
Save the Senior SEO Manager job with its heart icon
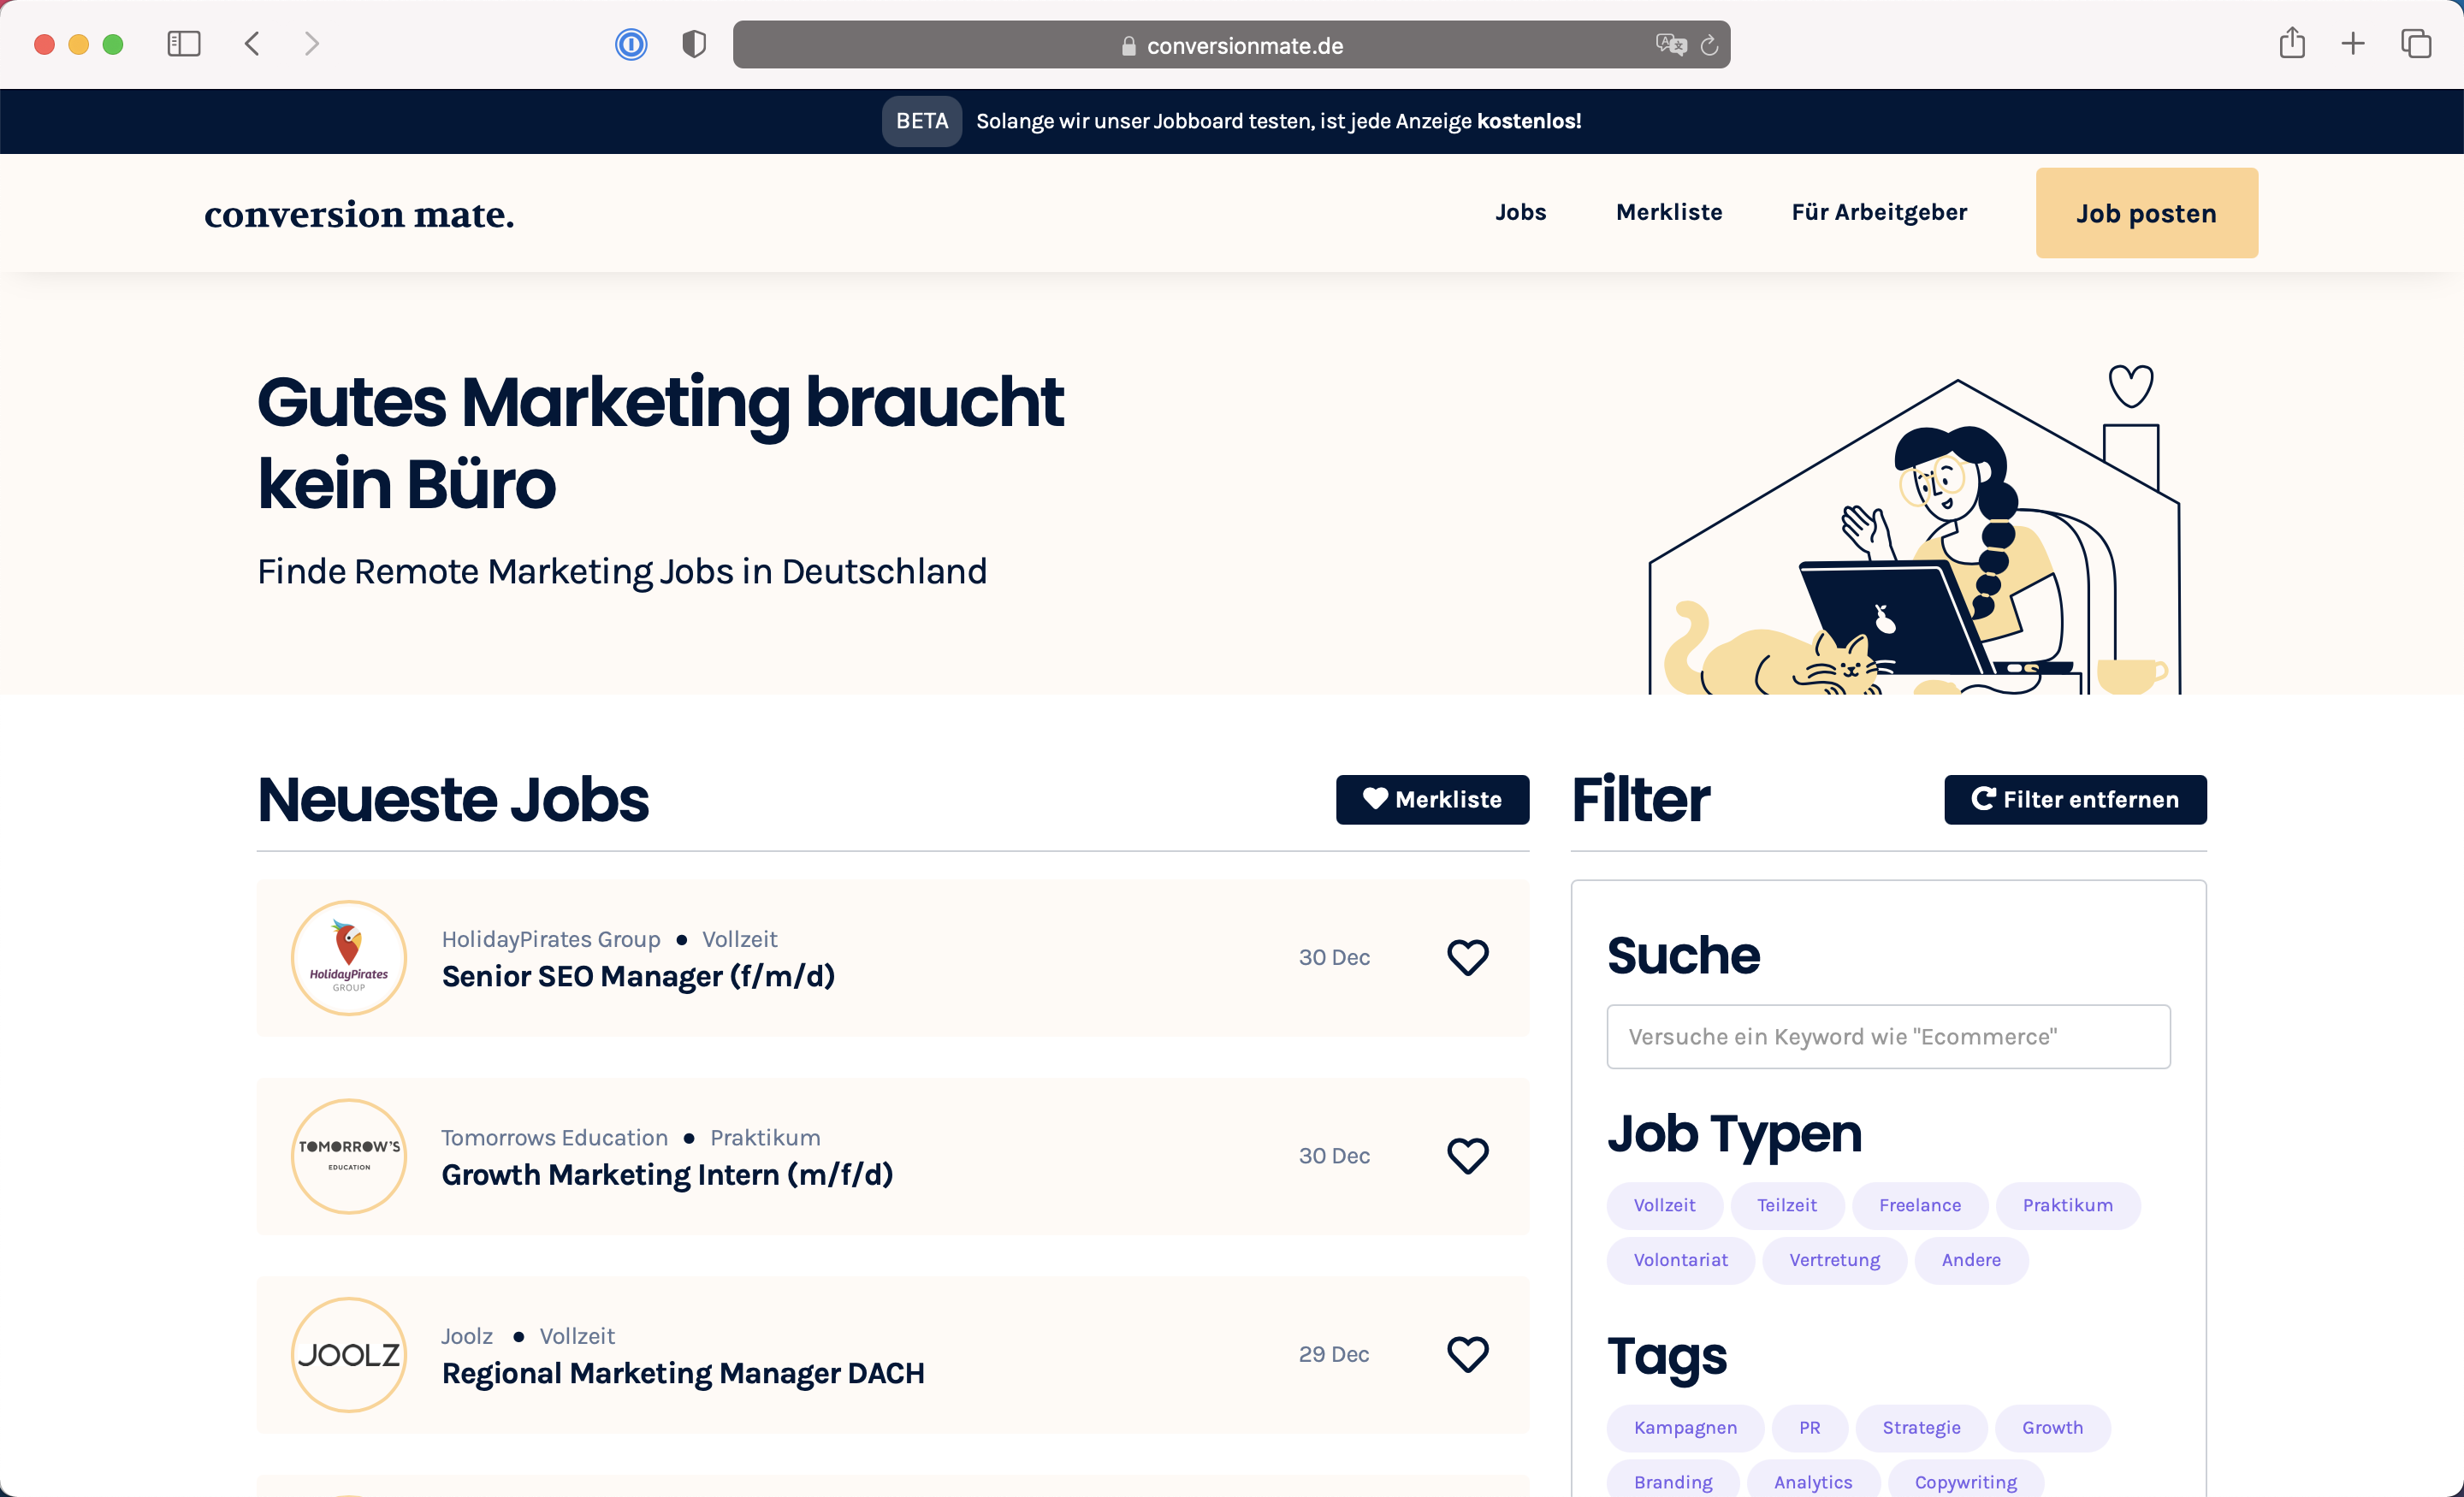coord(1467,957)
